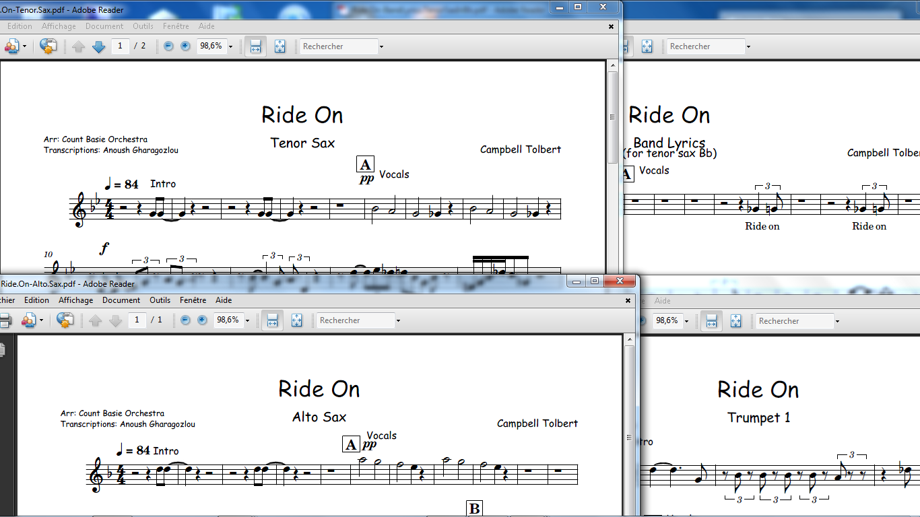The height and width of the screenshot is (517, 920).
Task: Open Rechercher options dropdown in Alto Sax window
Action: 398,320
